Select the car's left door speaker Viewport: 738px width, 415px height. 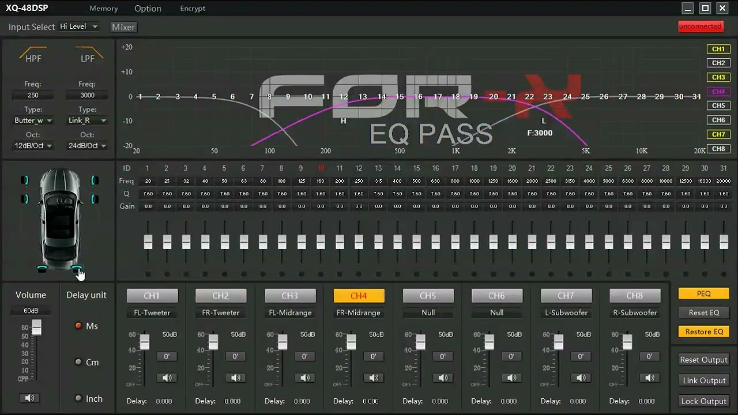(x=25, y=199)
